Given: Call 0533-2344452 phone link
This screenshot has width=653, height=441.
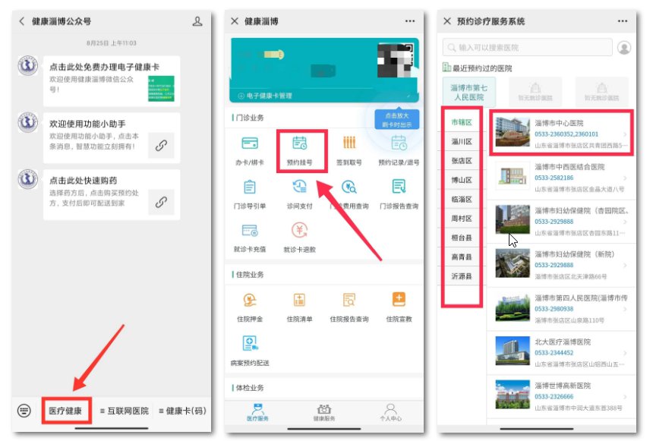Looking at the screenshot, I should 554,353.
